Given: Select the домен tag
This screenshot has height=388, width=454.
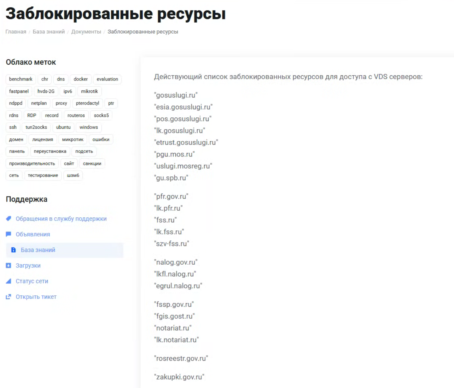Looking at the screenshot, I should 16,140.
